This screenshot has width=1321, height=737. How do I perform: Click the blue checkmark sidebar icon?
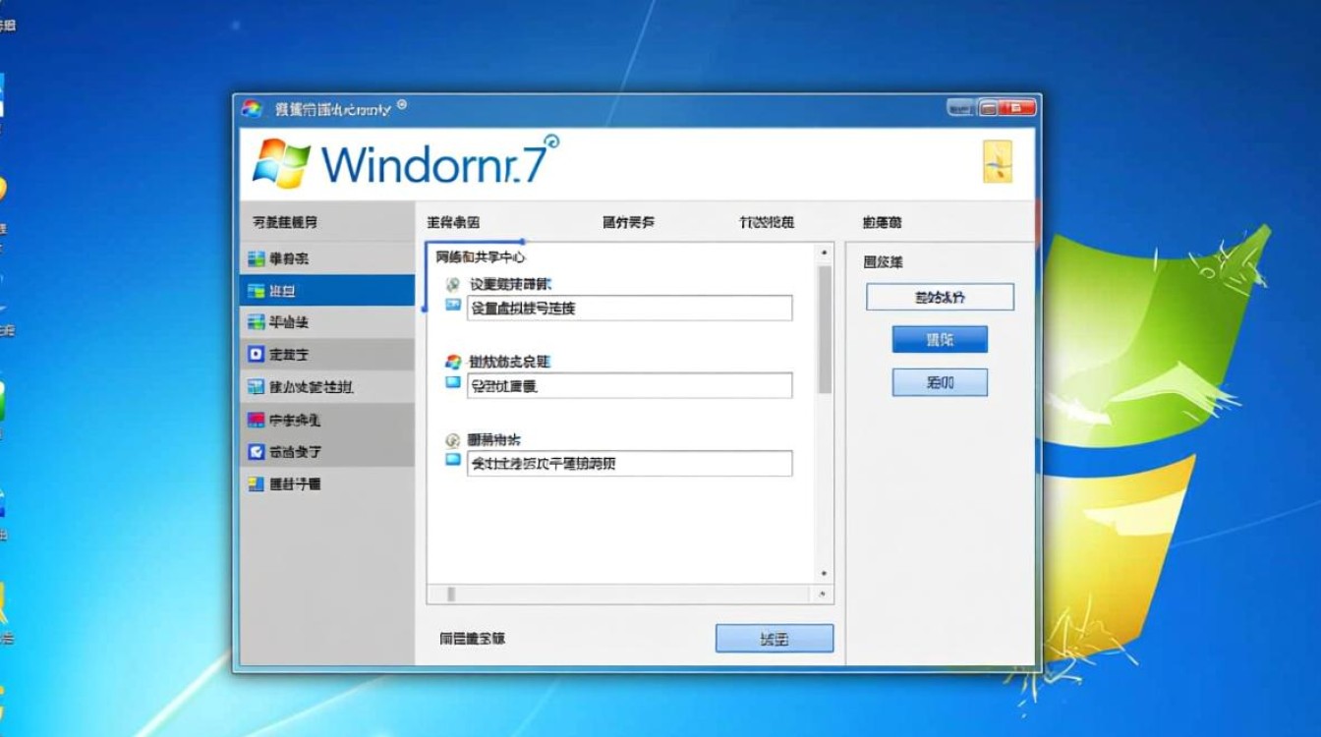click(256, 451)
